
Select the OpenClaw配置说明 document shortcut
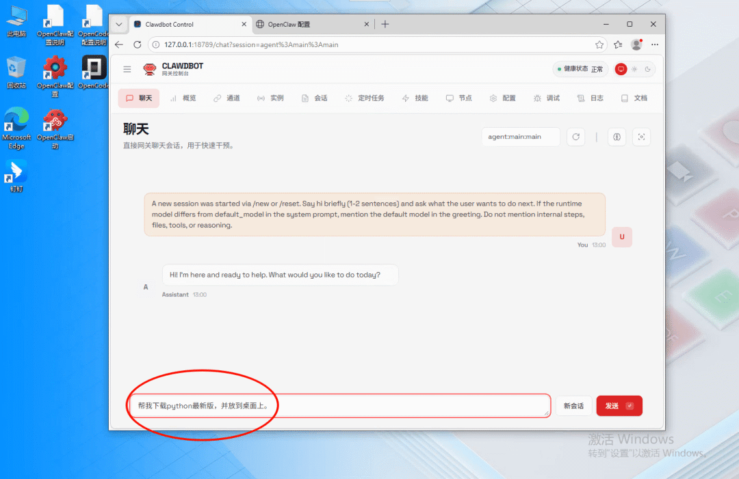(x=55, y=25)
